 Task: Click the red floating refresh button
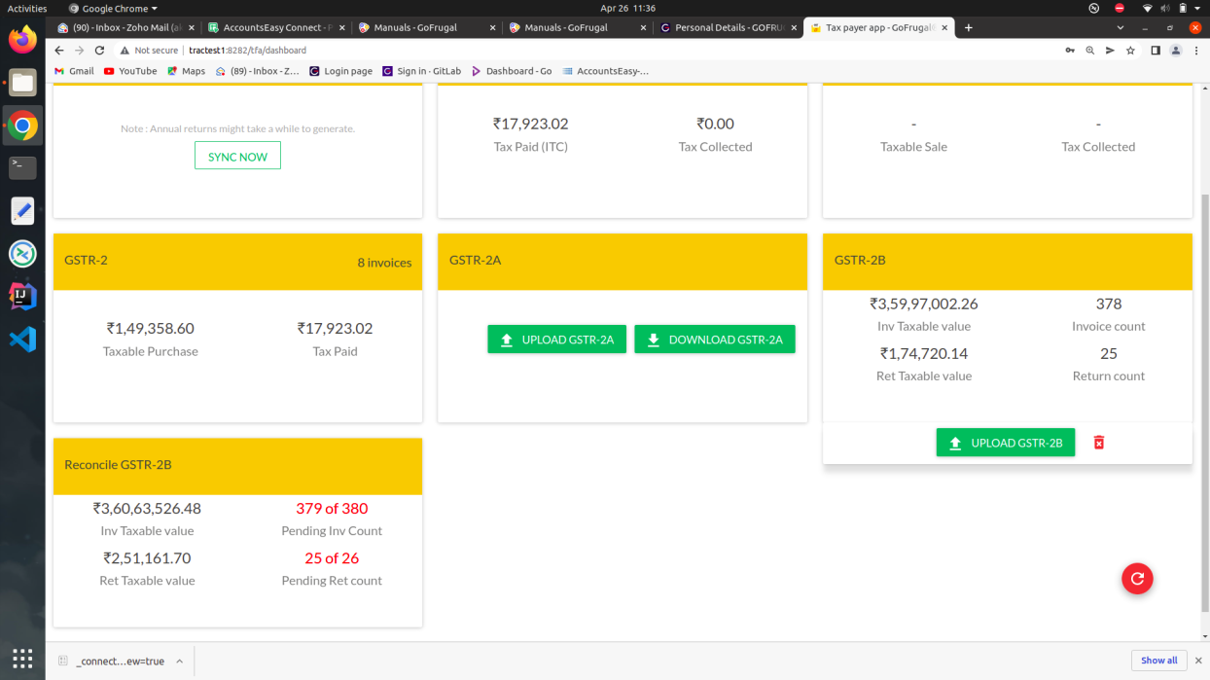[1137, 579]
